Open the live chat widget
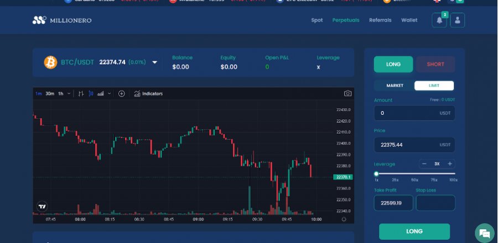The width and height of the screenshot is (498, 243). (x=485, y=234)
